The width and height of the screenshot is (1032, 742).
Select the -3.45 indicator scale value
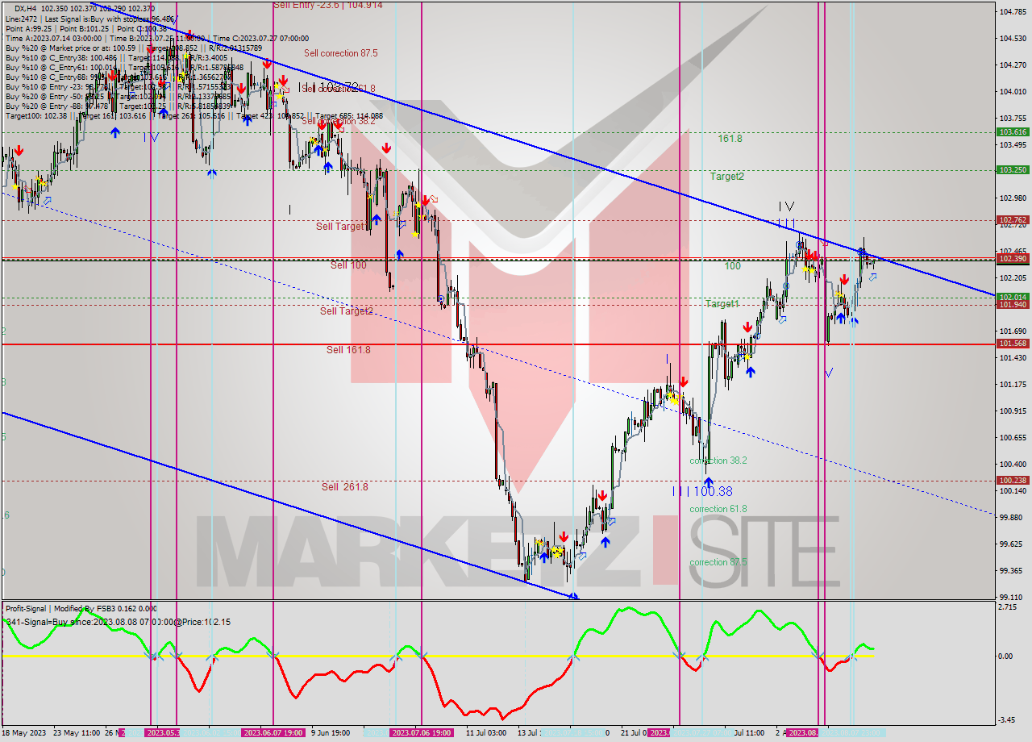coord(1009,719)
